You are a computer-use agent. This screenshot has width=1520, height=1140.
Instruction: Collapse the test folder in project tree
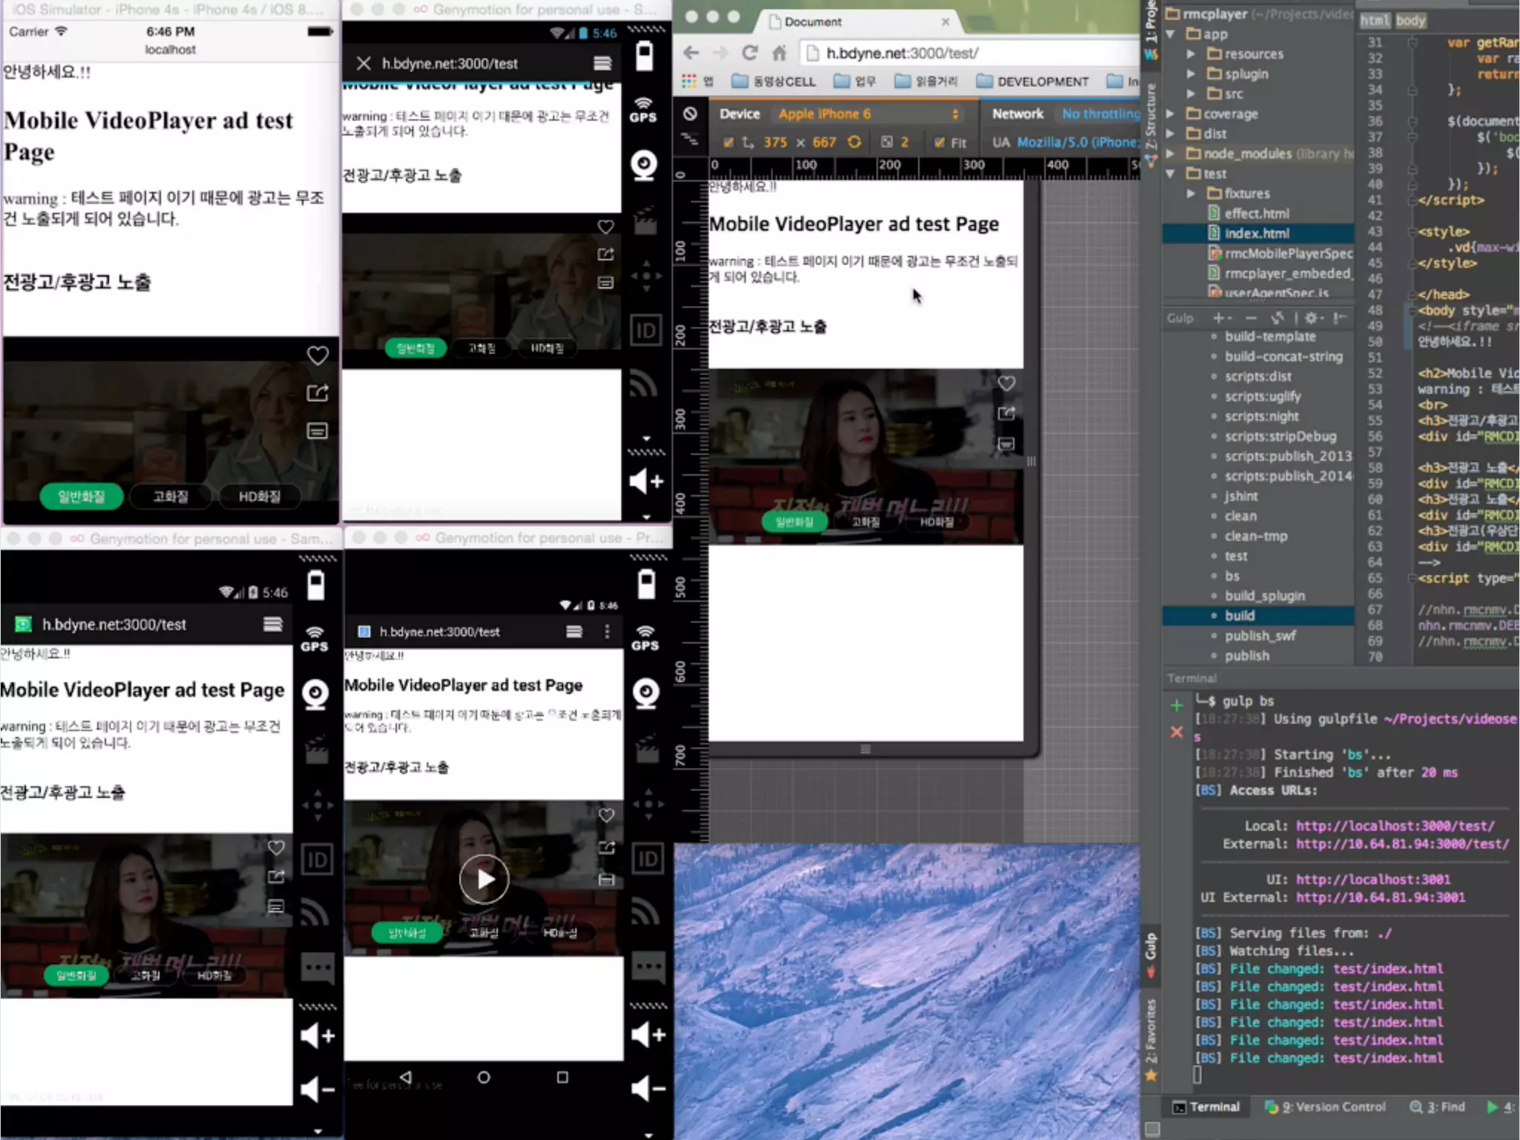(x=1170, y=174)
